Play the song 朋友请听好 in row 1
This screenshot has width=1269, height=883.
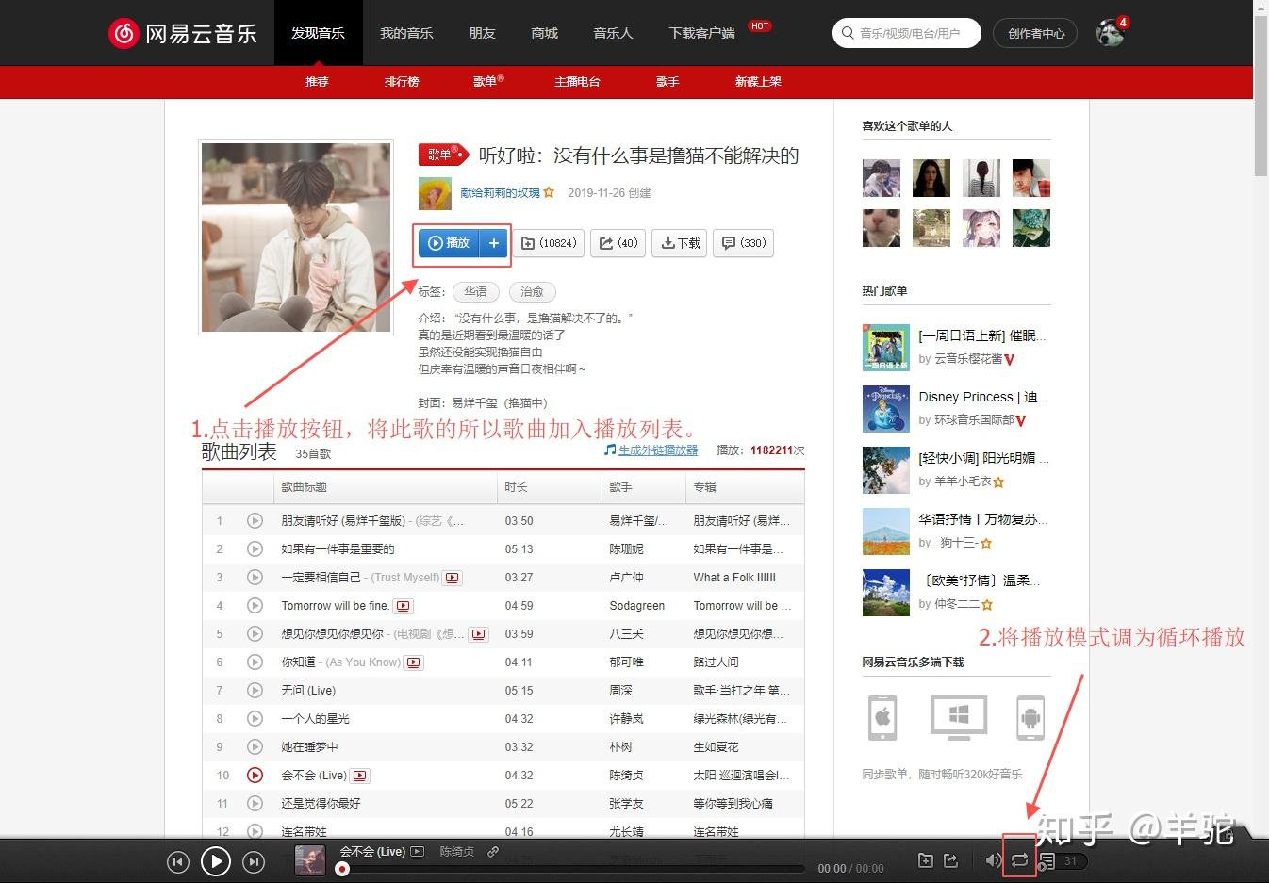click(255, 520)
